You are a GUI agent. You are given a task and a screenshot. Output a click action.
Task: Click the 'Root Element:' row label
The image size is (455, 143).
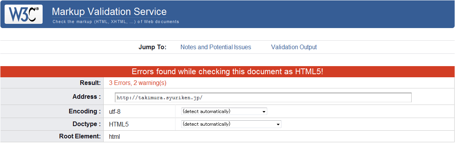pyautogui.click(x=80, y=136)
